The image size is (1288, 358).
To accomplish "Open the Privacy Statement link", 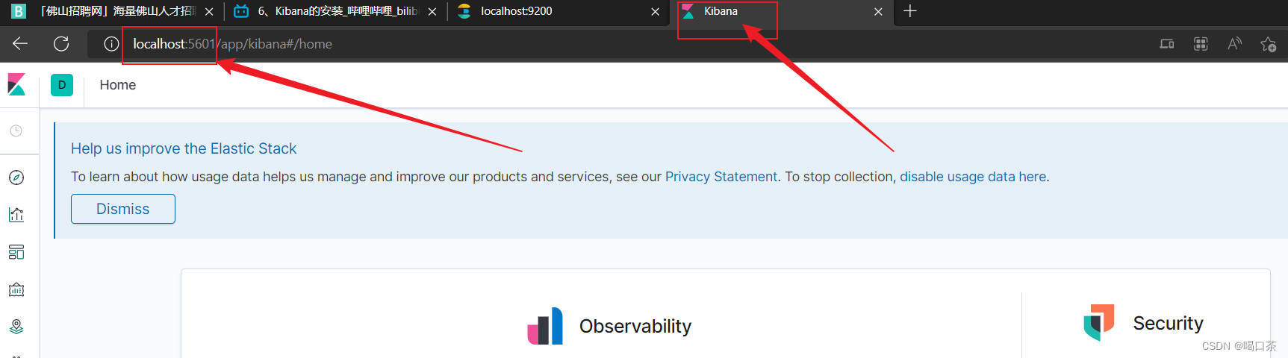I will [721, 177].
